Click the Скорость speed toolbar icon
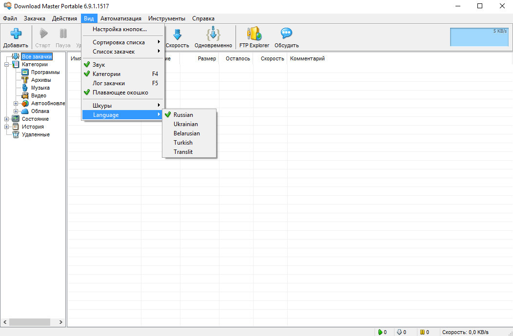Screen dimensions: 513x336 point(177,34)
